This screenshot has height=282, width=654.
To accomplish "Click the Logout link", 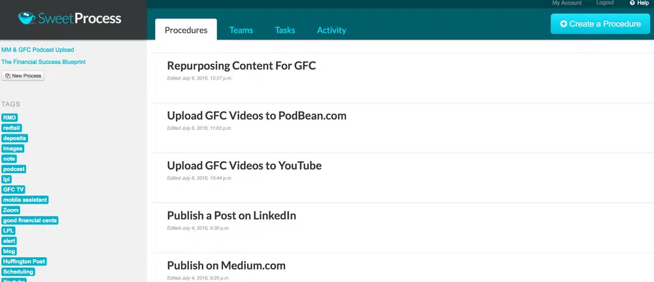I will (x=605, y=3).
